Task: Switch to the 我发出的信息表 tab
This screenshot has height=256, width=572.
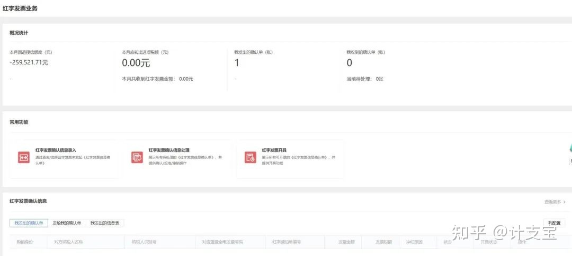Action: (x=105, y=223)
